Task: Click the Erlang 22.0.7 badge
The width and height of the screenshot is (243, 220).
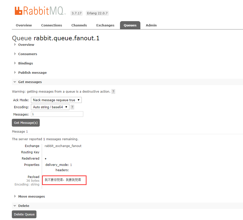Action: [97, 13]
